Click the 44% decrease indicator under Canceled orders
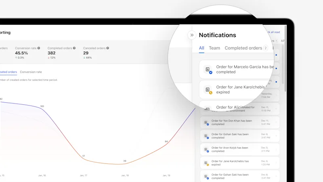 pyautogui.click(x=88, y=58)
